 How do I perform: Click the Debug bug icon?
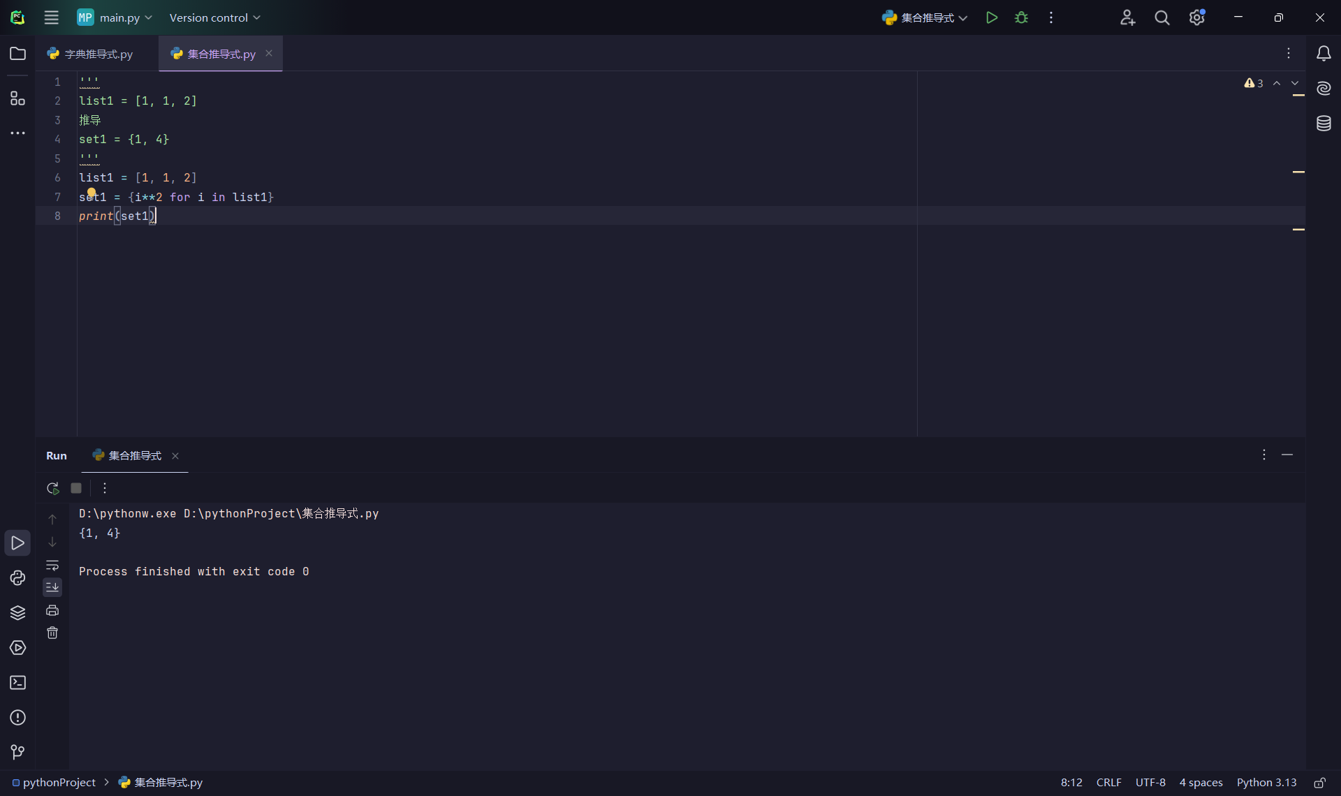click(x=1021, y=17)
